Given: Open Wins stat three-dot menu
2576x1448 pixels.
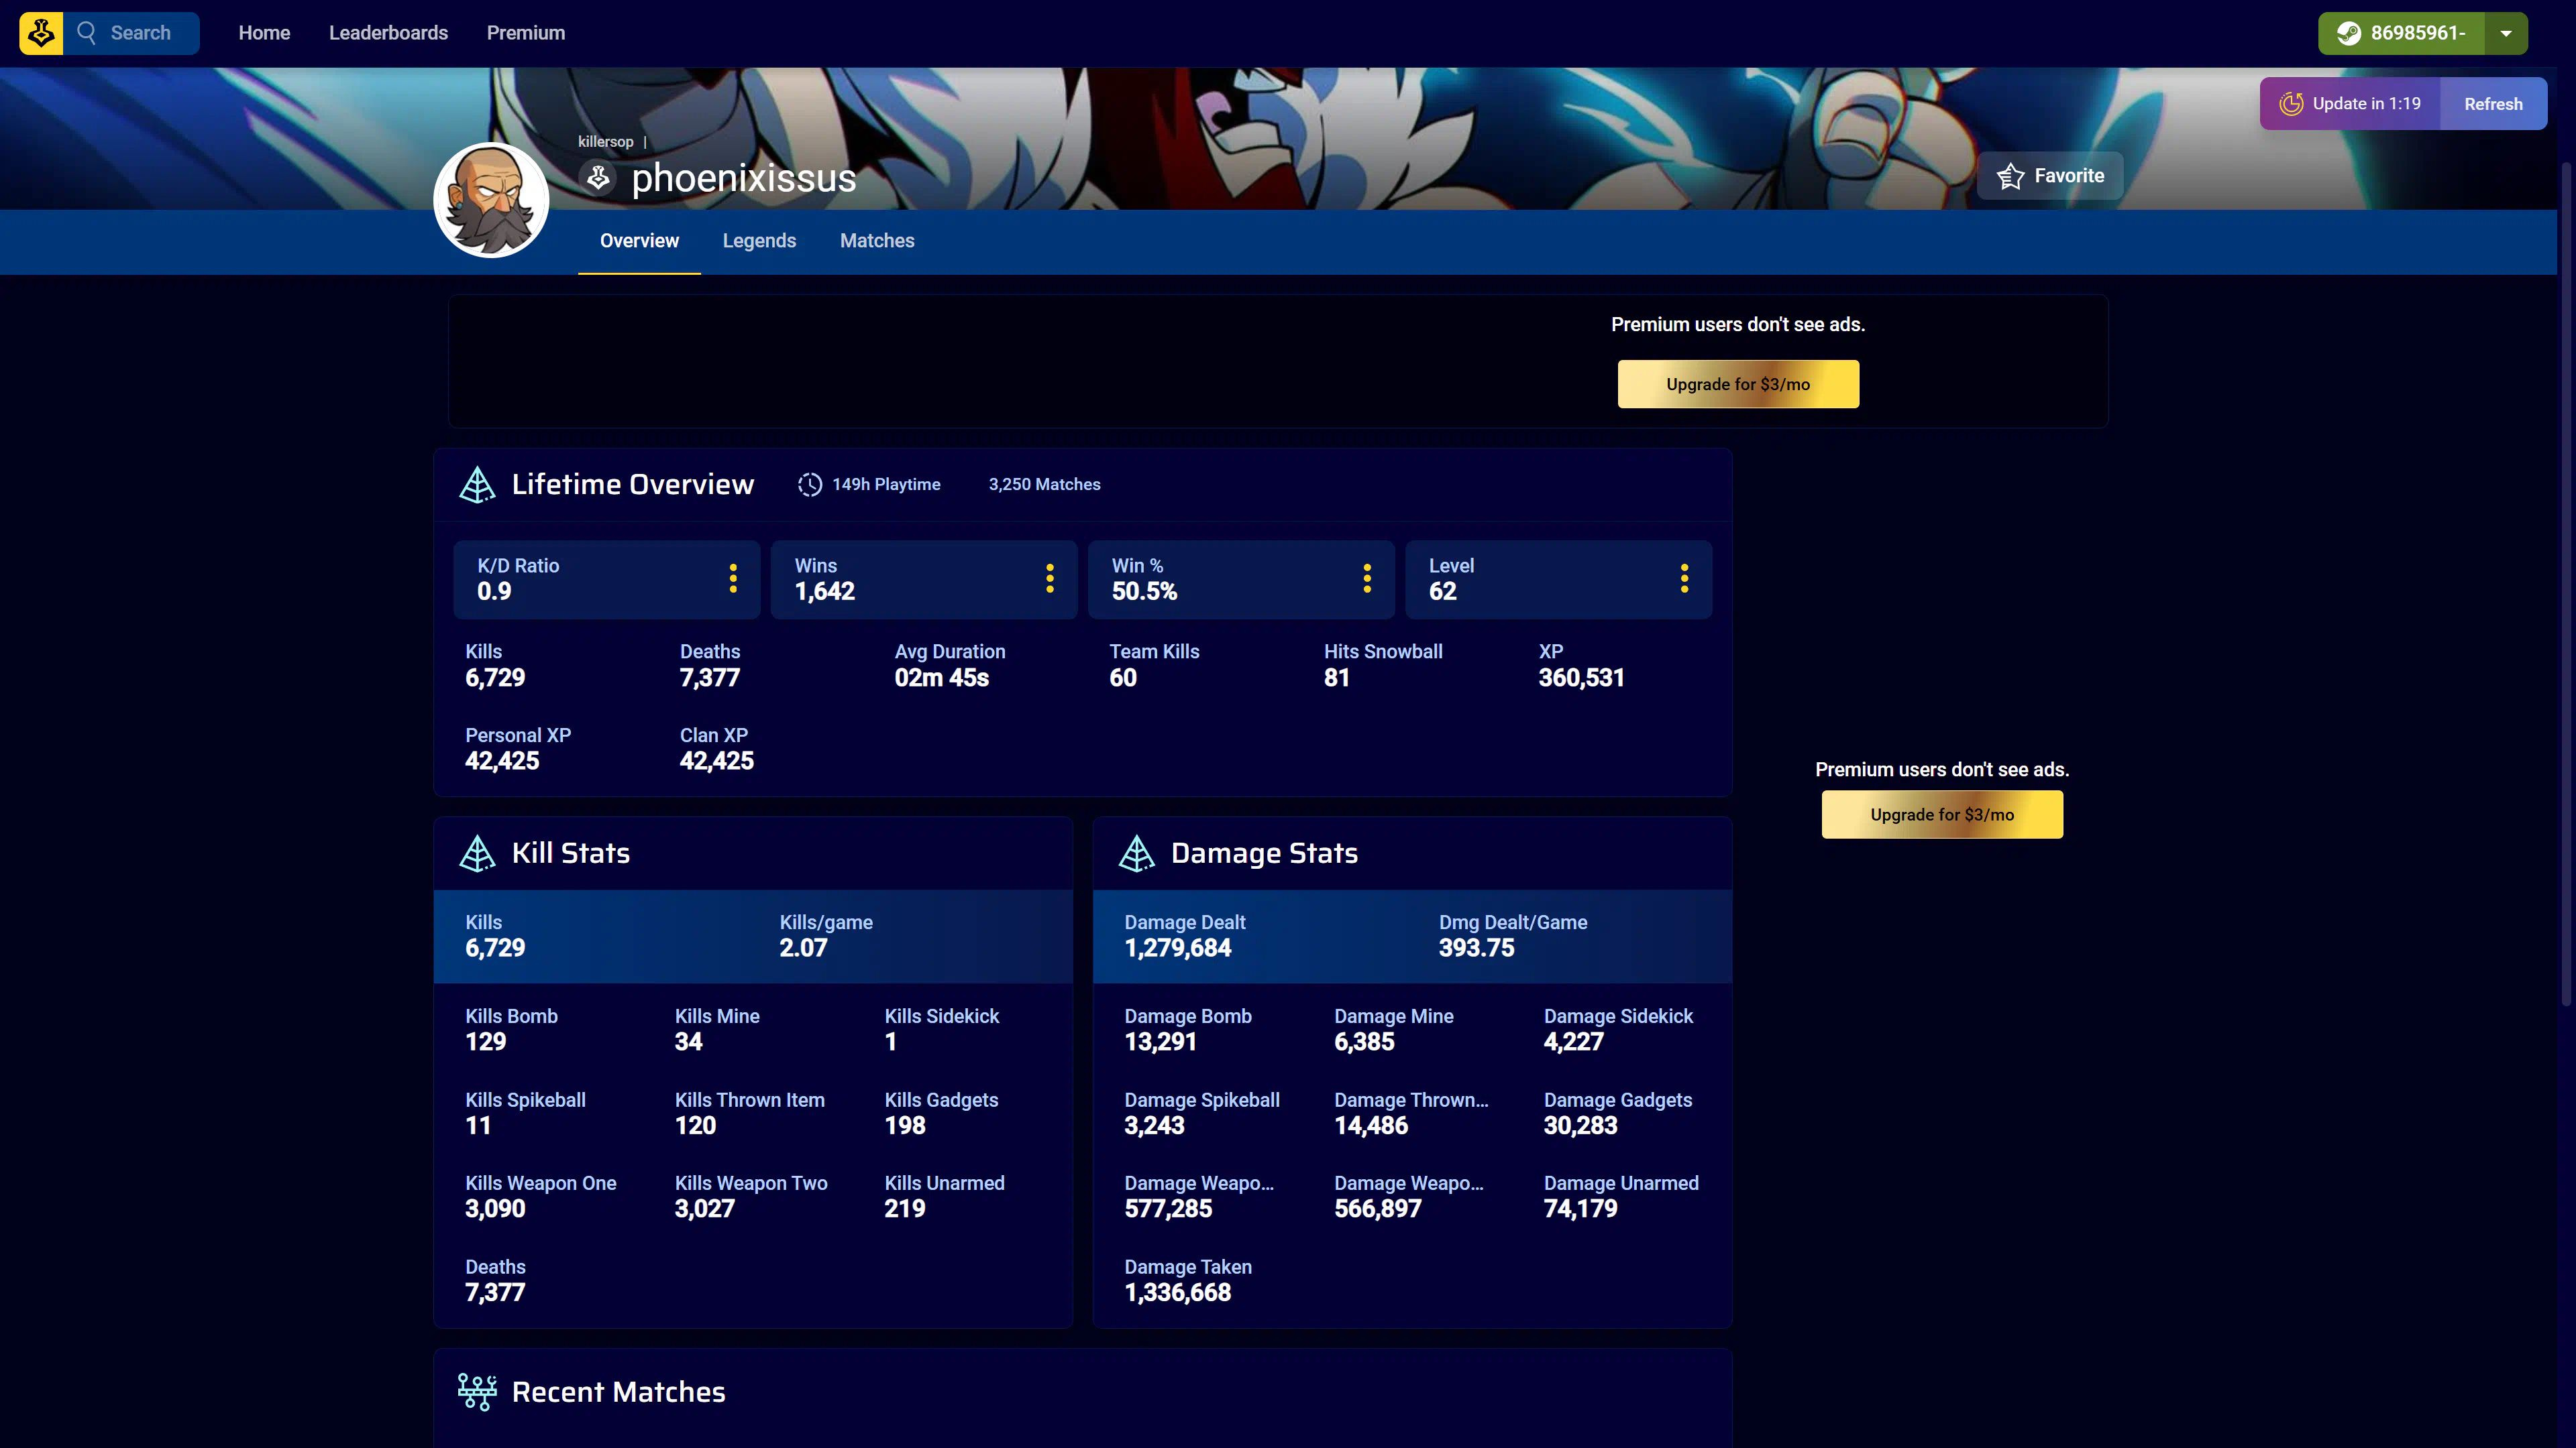Looking at the screenshot, I should pos(1049,579).
